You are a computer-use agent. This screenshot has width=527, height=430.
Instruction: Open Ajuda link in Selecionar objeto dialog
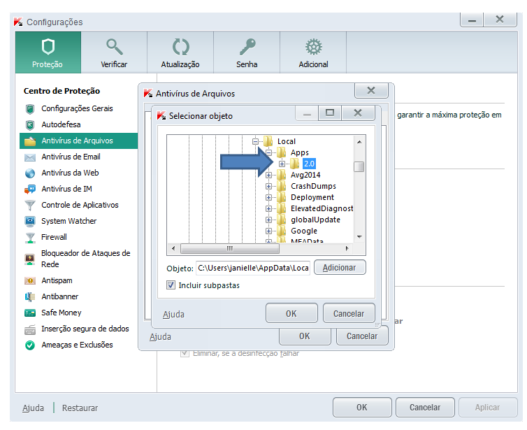[x=174, y=314]
